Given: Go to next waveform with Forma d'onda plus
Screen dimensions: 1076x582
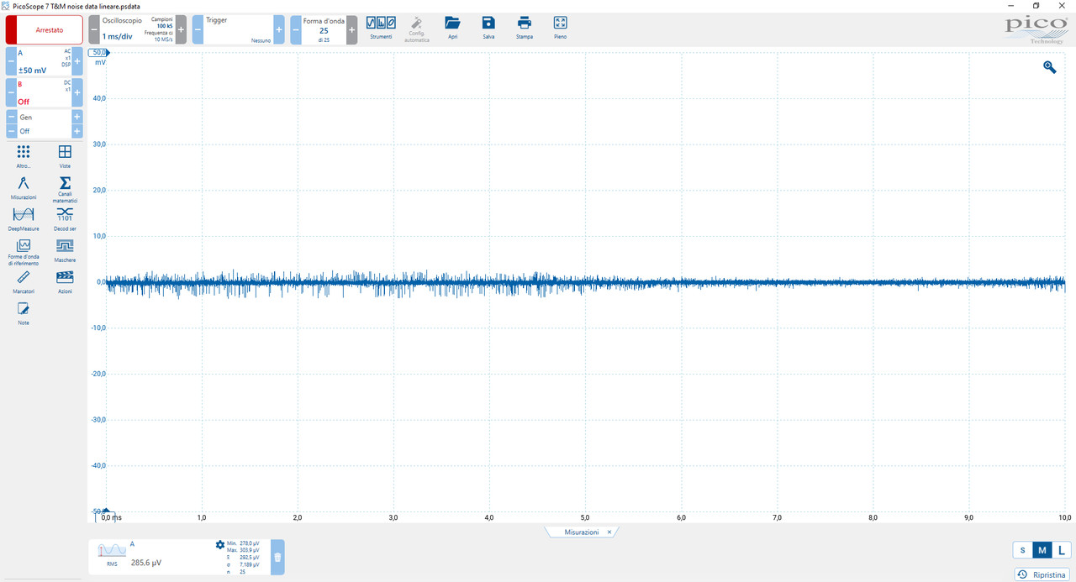Looking at the screenshot, I should coord(351,29).
